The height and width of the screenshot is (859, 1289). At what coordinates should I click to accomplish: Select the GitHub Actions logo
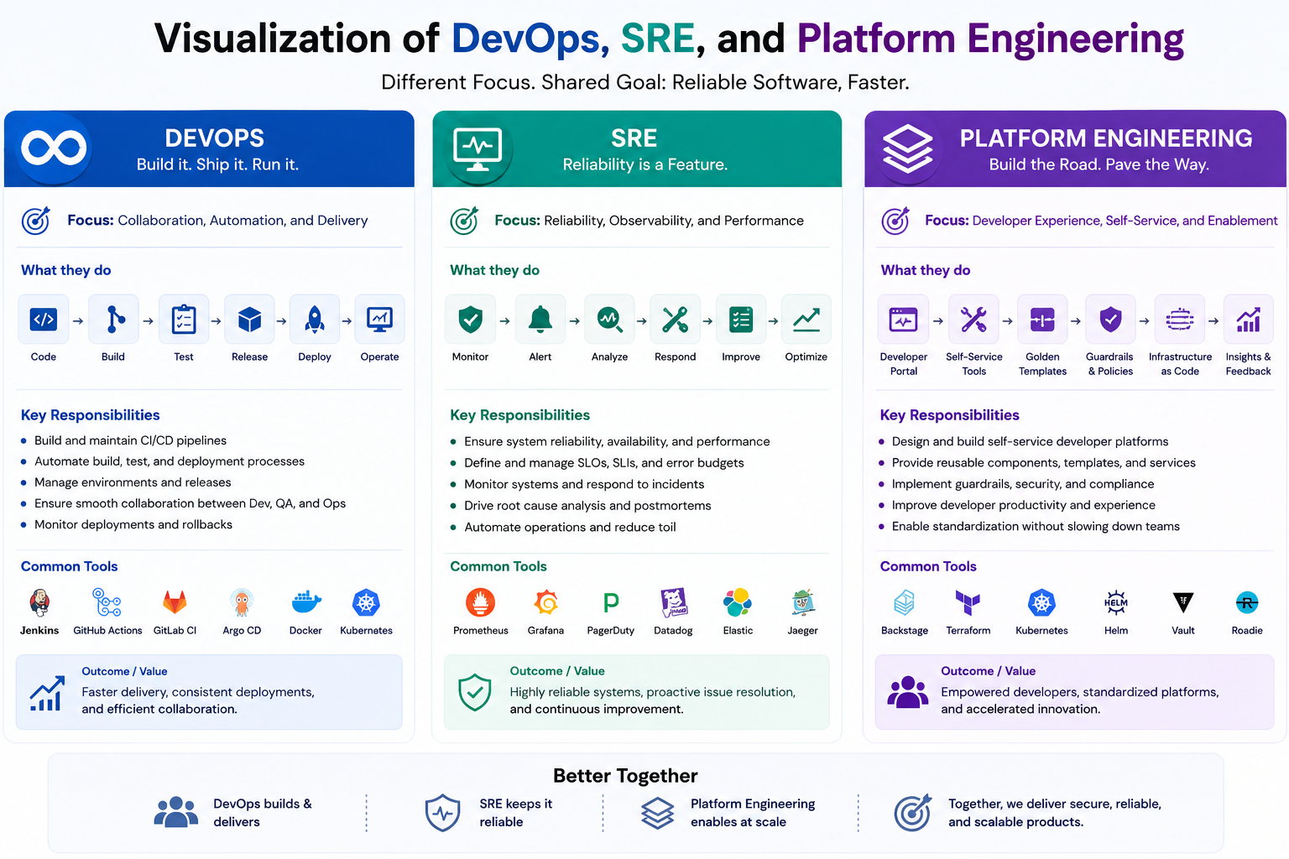[107, 602]
